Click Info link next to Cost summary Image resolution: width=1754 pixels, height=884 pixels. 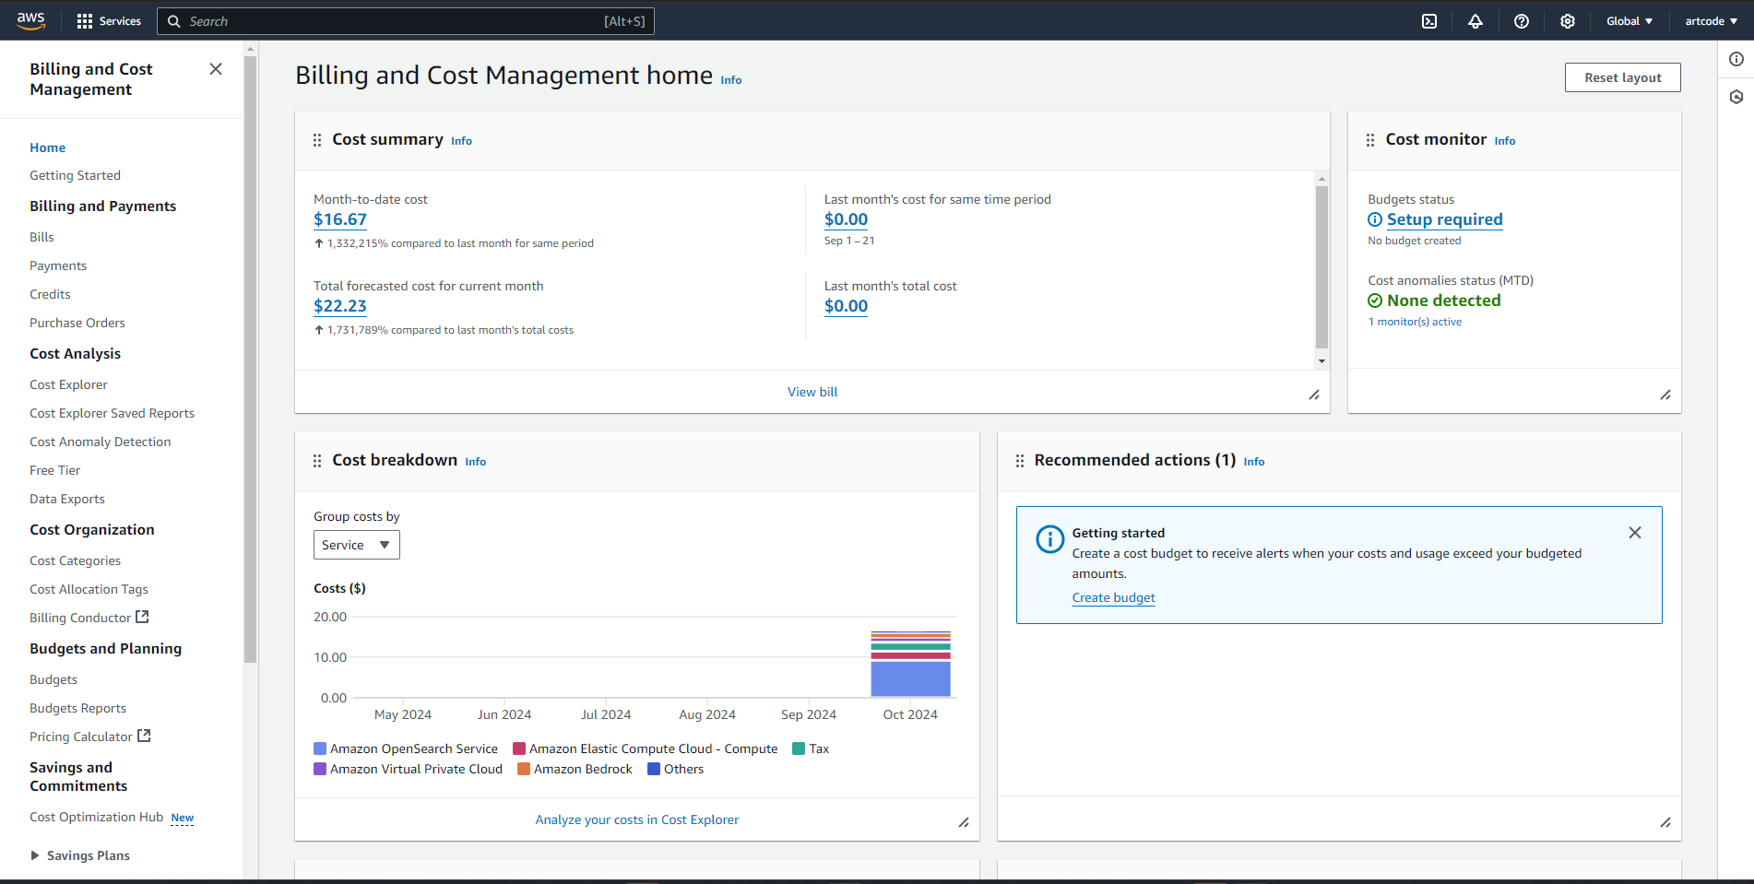461,141
